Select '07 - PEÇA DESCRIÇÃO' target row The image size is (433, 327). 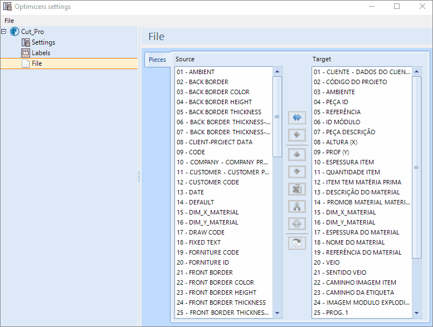362,132
